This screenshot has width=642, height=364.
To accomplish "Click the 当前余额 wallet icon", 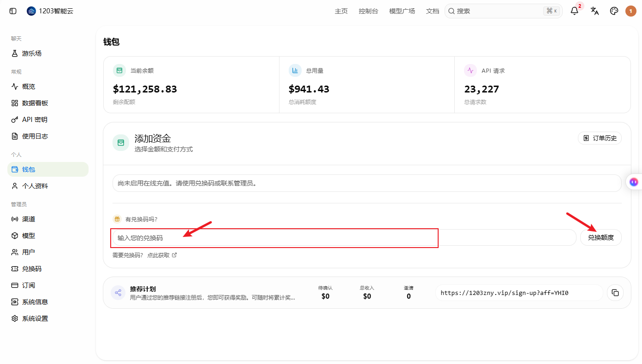I will point(119,70).
